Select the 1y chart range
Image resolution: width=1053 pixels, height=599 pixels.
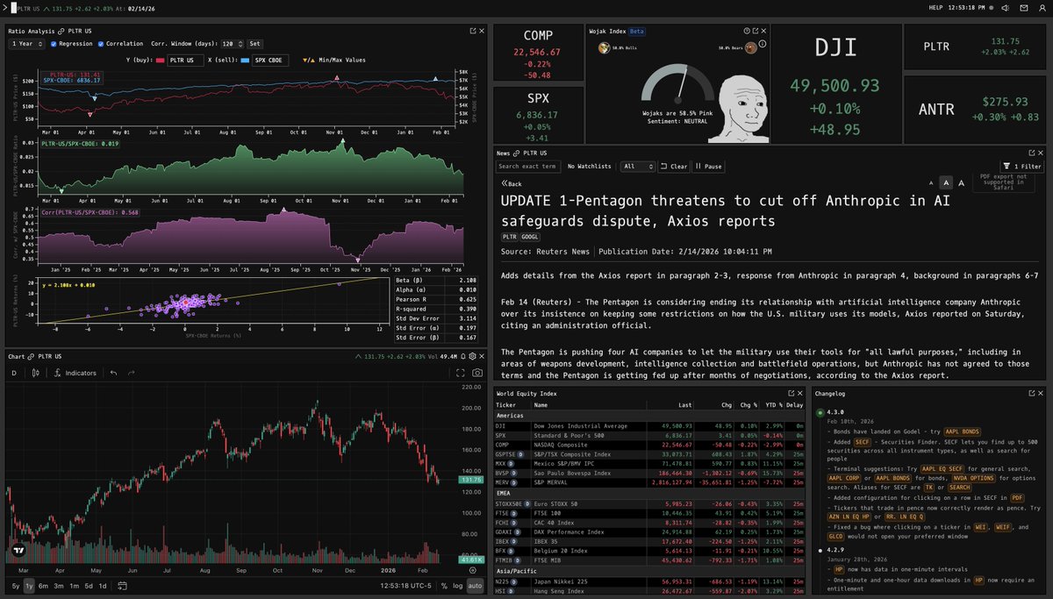(x=29, y=586)
